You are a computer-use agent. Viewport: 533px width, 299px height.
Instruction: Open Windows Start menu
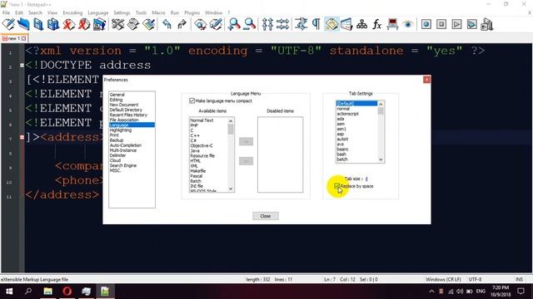pos(9,292)
